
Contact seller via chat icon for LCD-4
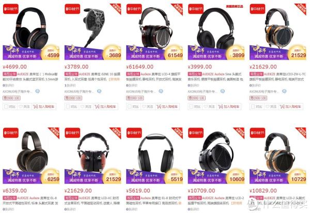pyautogui.click(x=161, y=91)
